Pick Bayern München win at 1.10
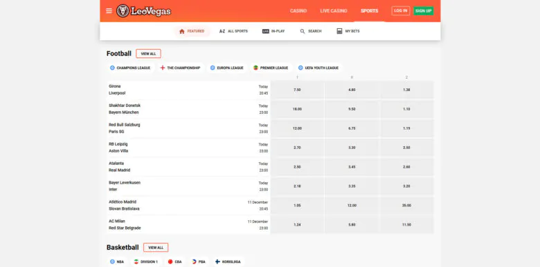This screenshot has height=267, width=540. point(406,109)
